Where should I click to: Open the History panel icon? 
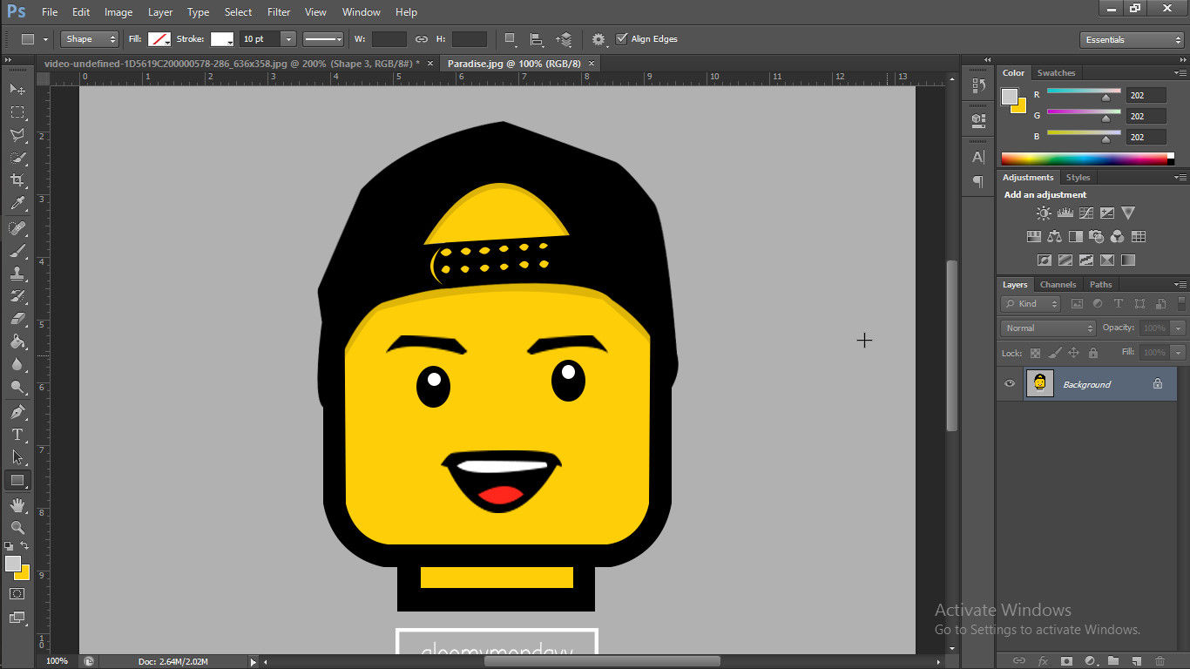978,85
